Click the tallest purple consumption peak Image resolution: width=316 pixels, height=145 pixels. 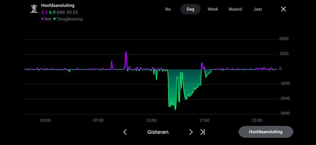126,60
